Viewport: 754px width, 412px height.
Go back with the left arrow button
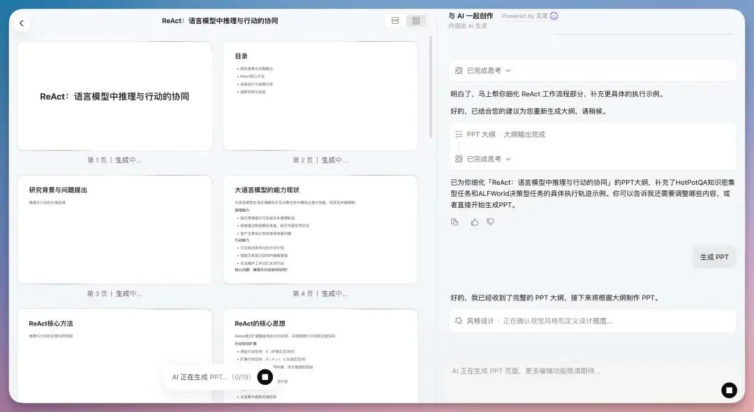(22, 23)
